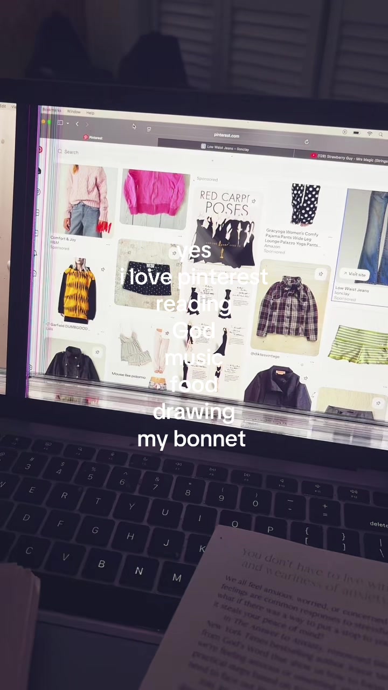
Task: Click the star icon on leather jacket pin
Action: 98,352
